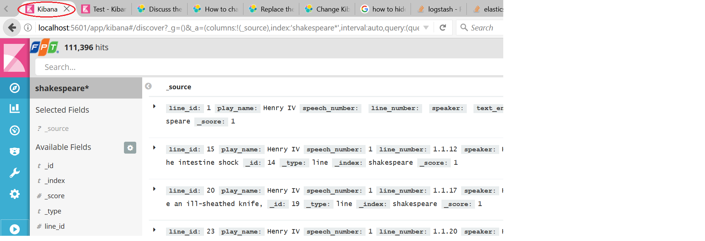Focus the browser Search box
705x241 pixels.
pos(480,28)
